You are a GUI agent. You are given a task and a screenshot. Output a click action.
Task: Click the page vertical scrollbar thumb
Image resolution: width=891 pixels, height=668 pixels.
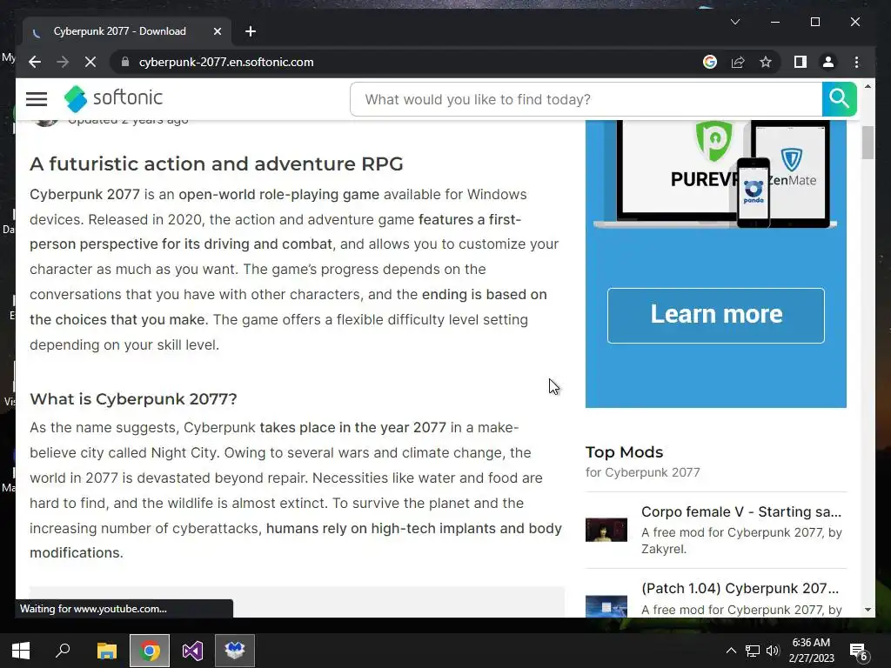point(868,143)
